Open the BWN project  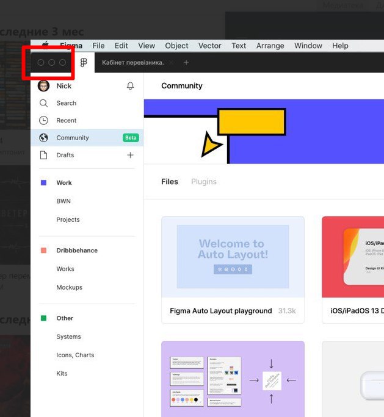click(x=63, y=201)
